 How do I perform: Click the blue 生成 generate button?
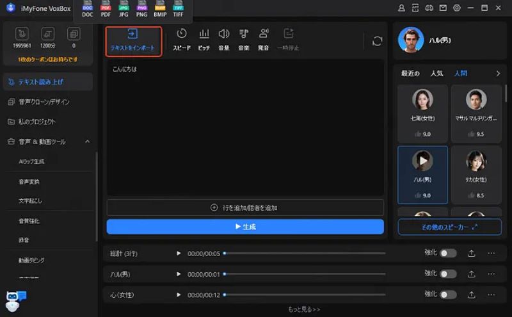pos(245,227)
